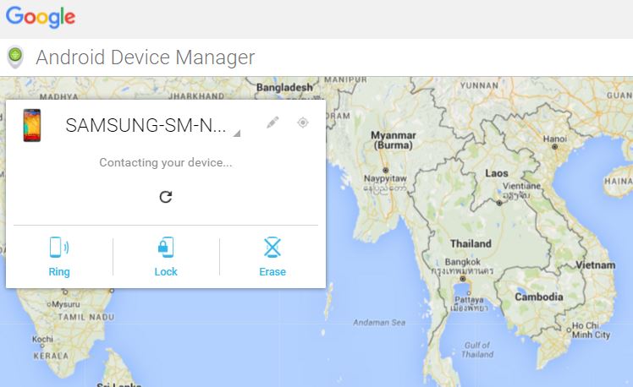Click Naypyitaw capital marker on map
Viewport: 633px width, 387px height.
(386, 170)
